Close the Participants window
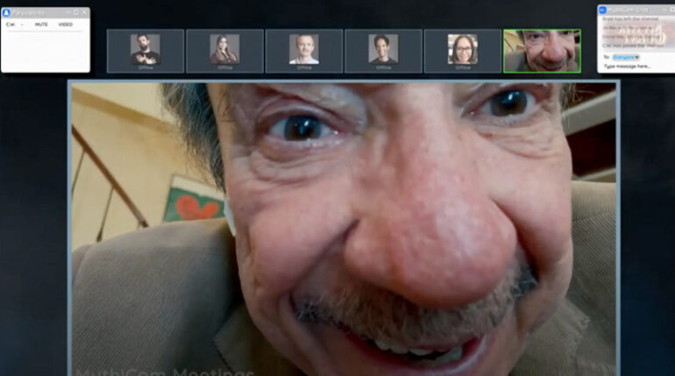 click(84, 12)
